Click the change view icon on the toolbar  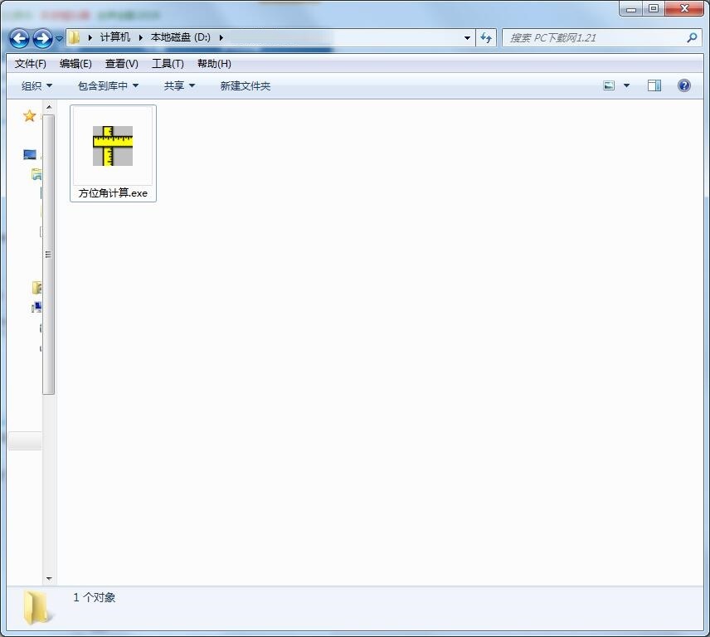click(606, 85)
